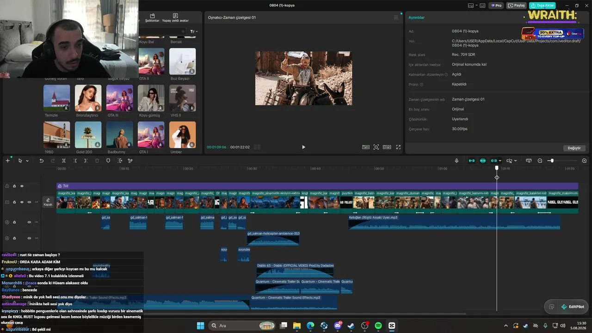The height and width of the screenshot is (333, 592).
Task: Click the 'Paylaş' share button
Action: 517,6
